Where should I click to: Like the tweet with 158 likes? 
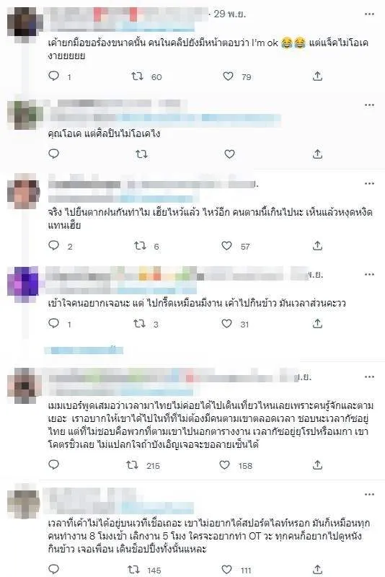[225, 465]
